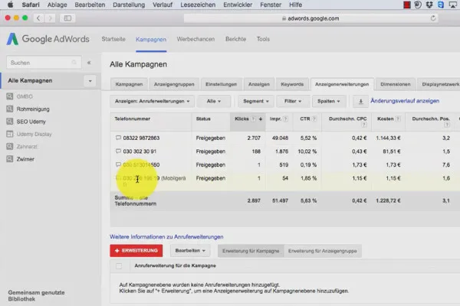460x306 pixels.
Task: Open the Filter dropdown
Action: 293,101
